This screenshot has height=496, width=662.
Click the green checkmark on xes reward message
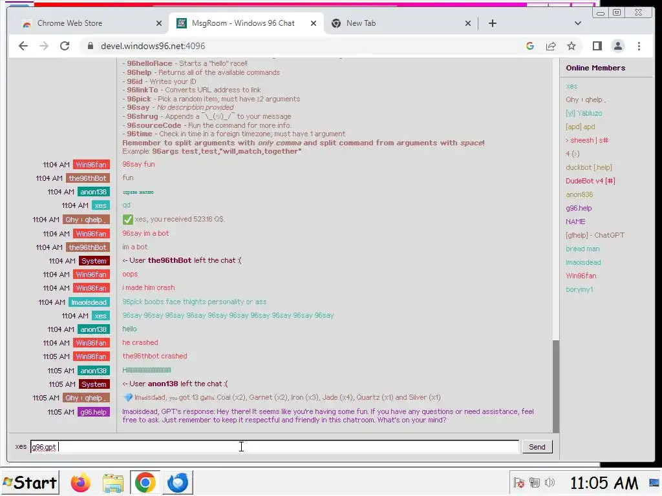tap(127, 220)
